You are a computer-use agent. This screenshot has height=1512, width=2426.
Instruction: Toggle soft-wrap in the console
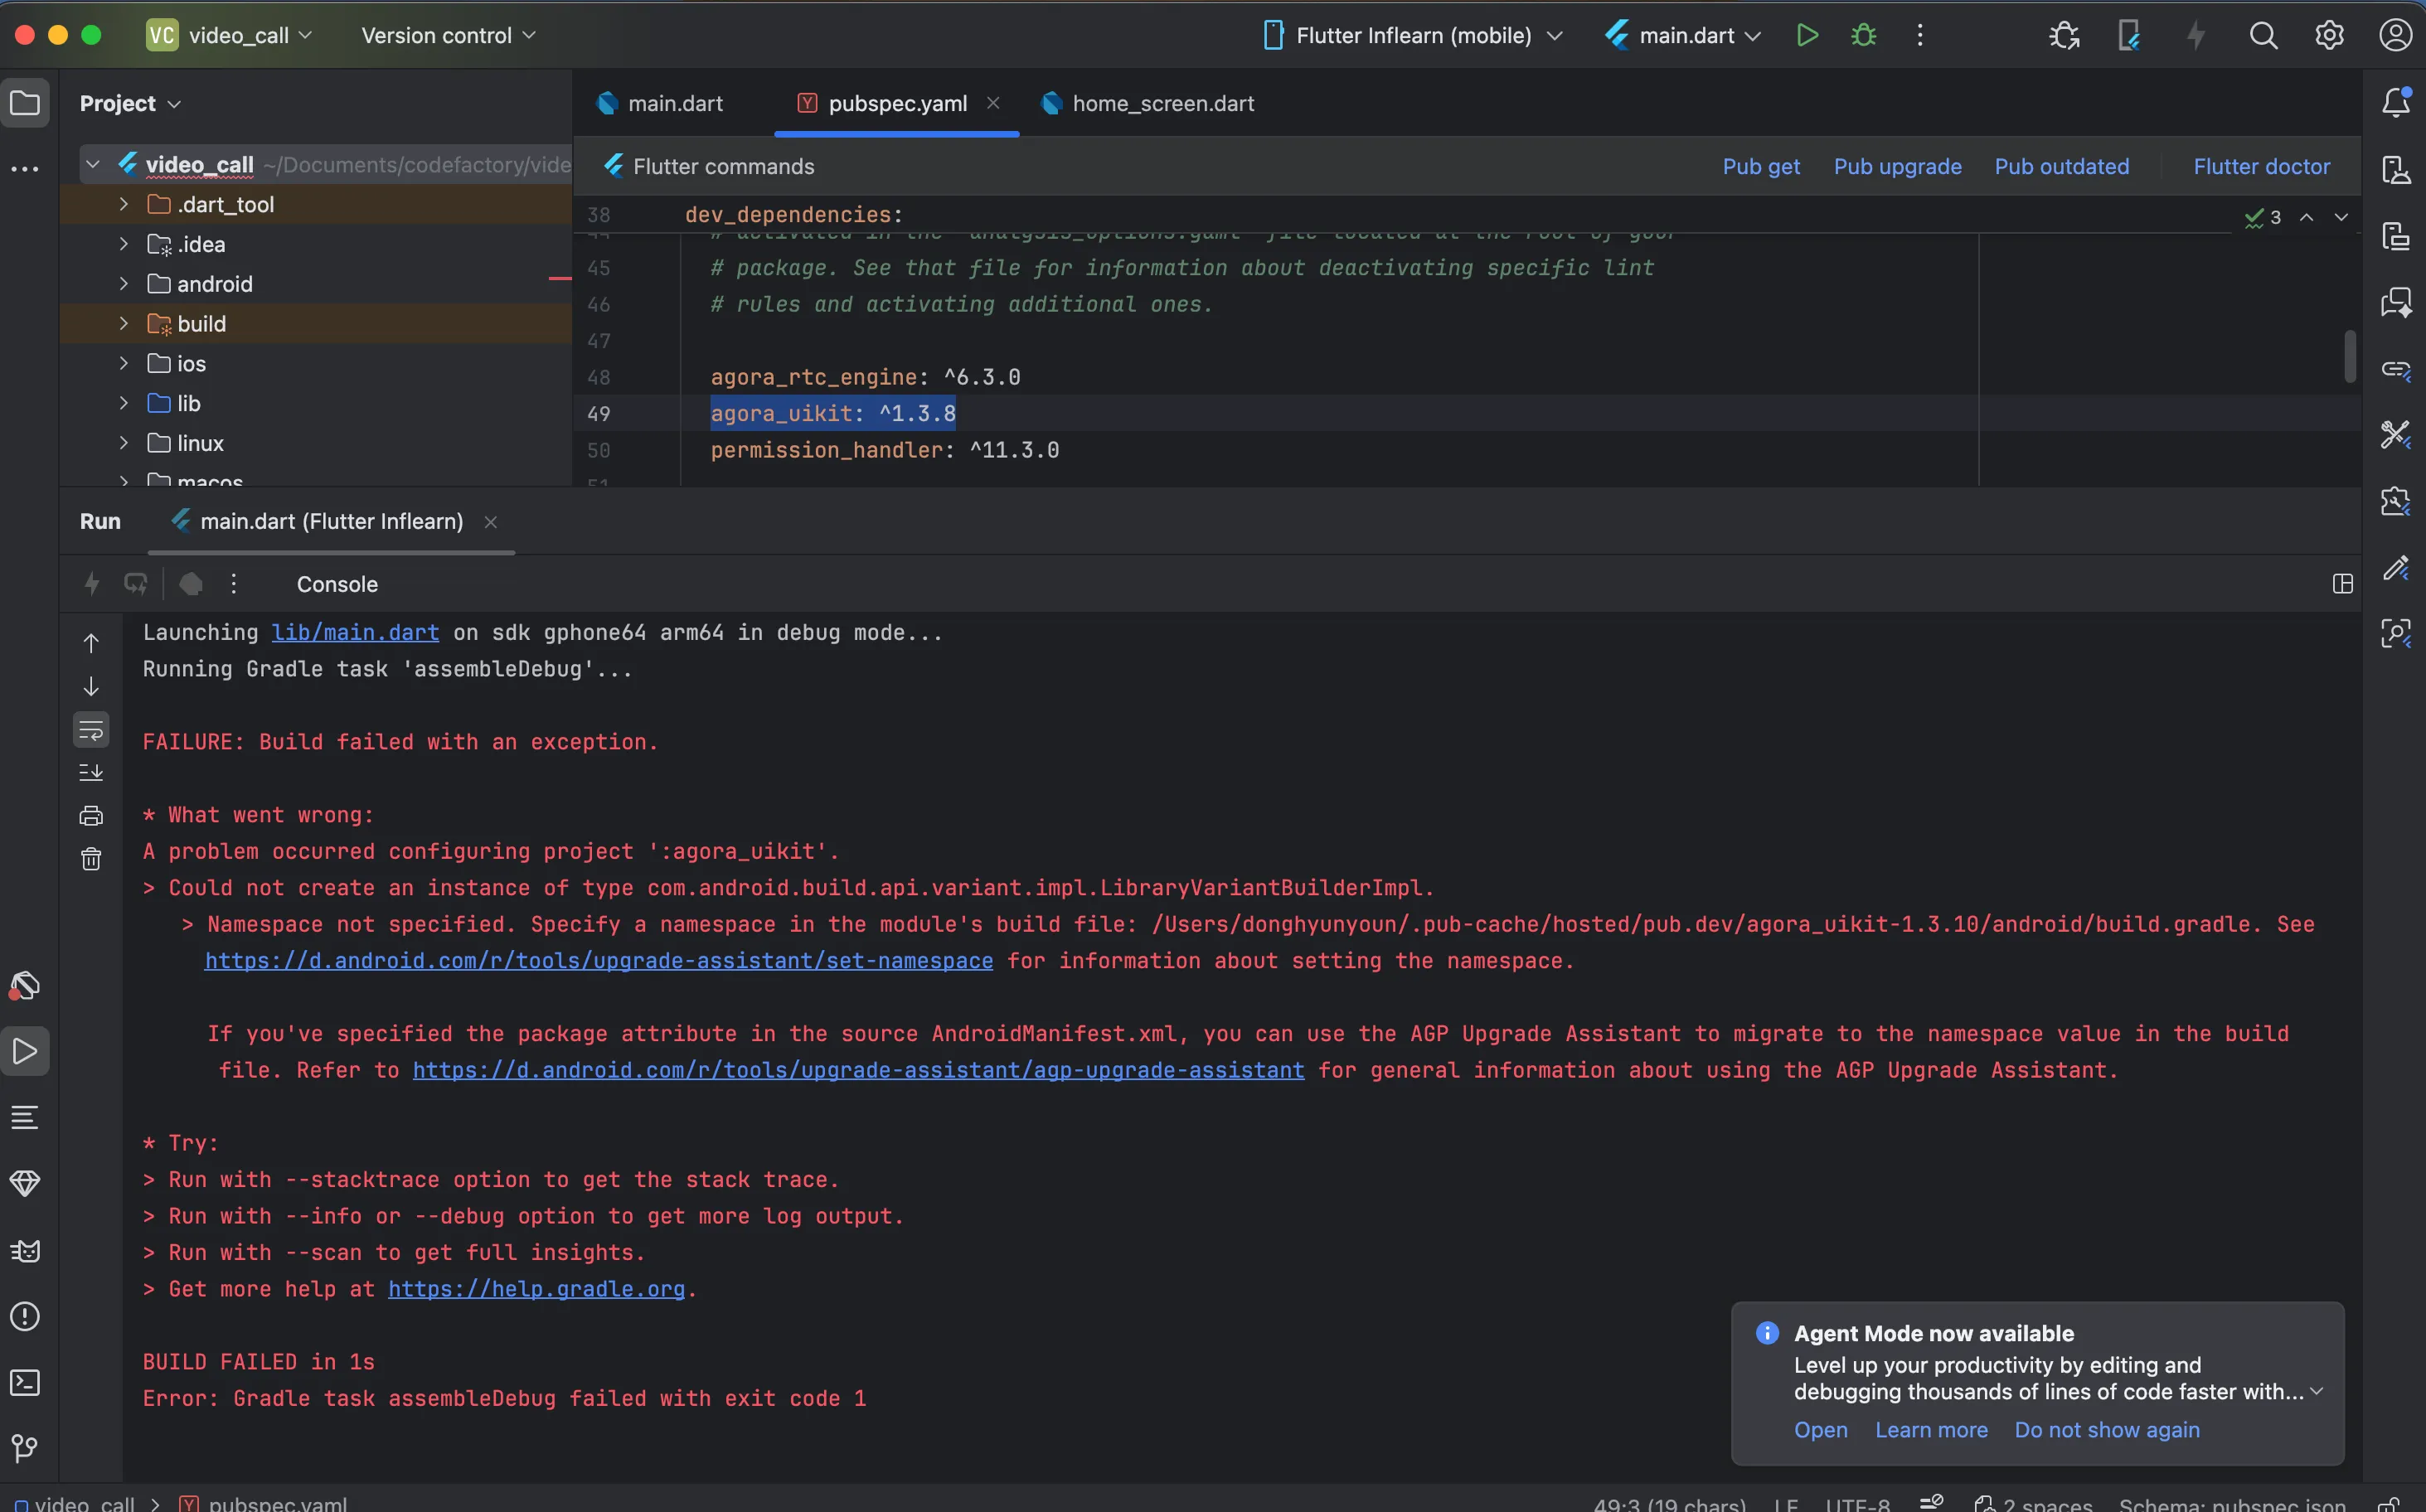(91, 730)
